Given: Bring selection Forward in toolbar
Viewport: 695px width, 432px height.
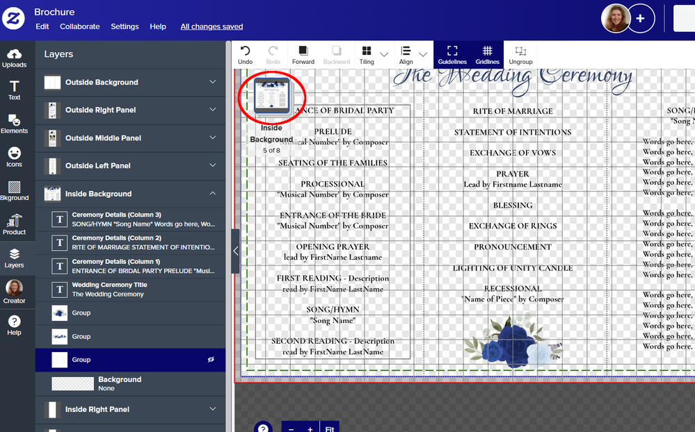Looking at the screenshot, I should 303,55.
